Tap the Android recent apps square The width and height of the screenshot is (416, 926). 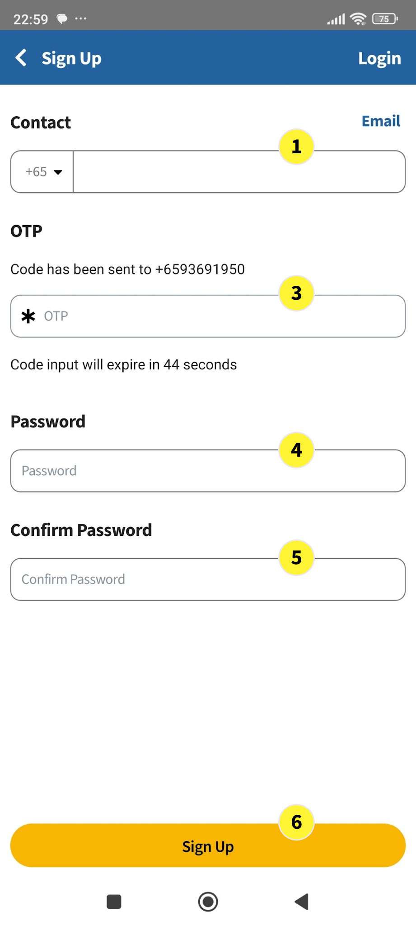click(114, 902)
